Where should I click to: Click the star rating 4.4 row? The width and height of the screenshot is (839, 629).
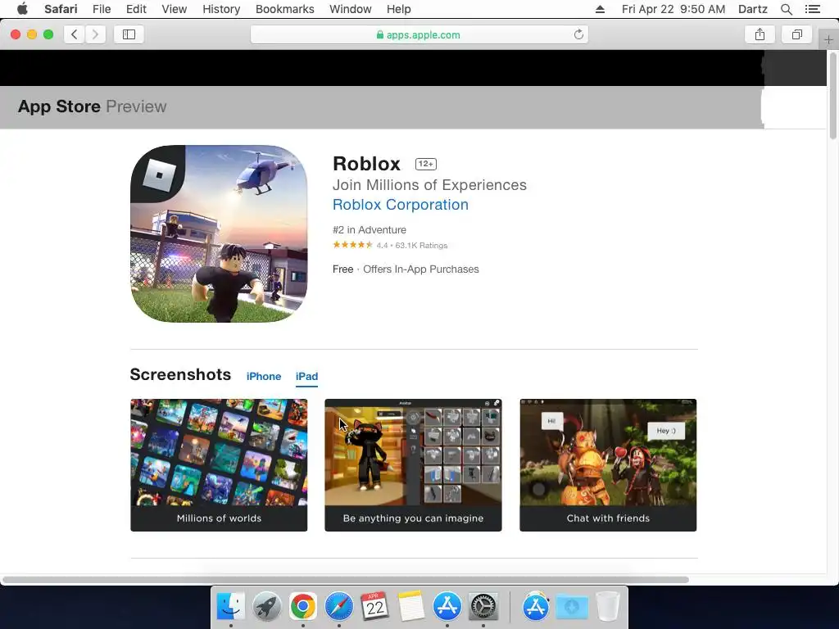[x=390, y=246]
